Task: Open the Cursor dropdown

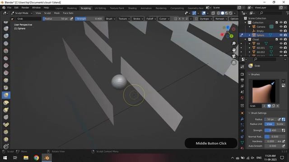Action: tap(164, 19)
